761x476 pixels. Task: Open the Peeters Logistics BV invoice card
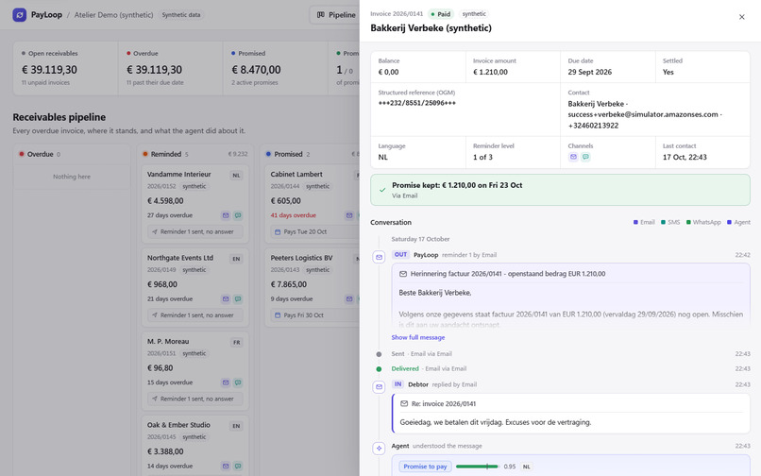coord(313,287)
